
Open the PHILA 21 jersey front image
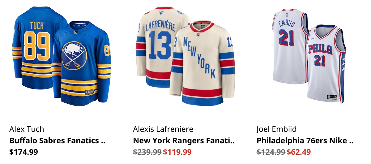click(326, 63)
